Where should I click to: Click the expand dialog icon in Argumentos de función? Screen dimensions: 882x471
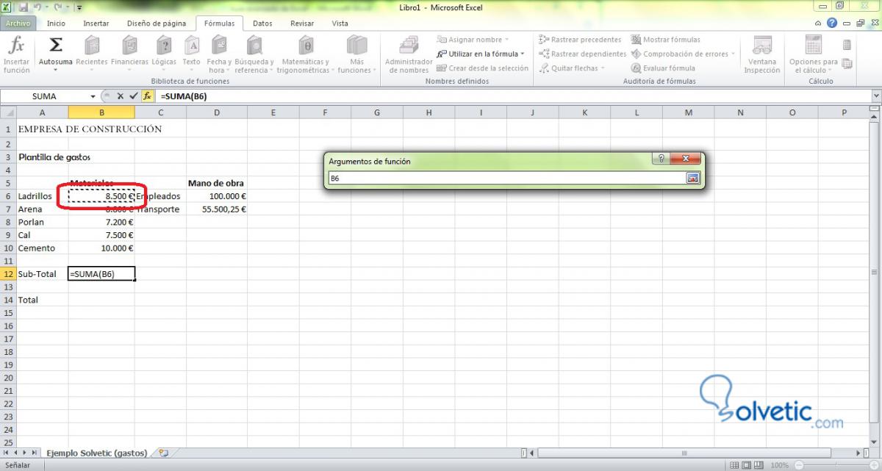point(692,178)
